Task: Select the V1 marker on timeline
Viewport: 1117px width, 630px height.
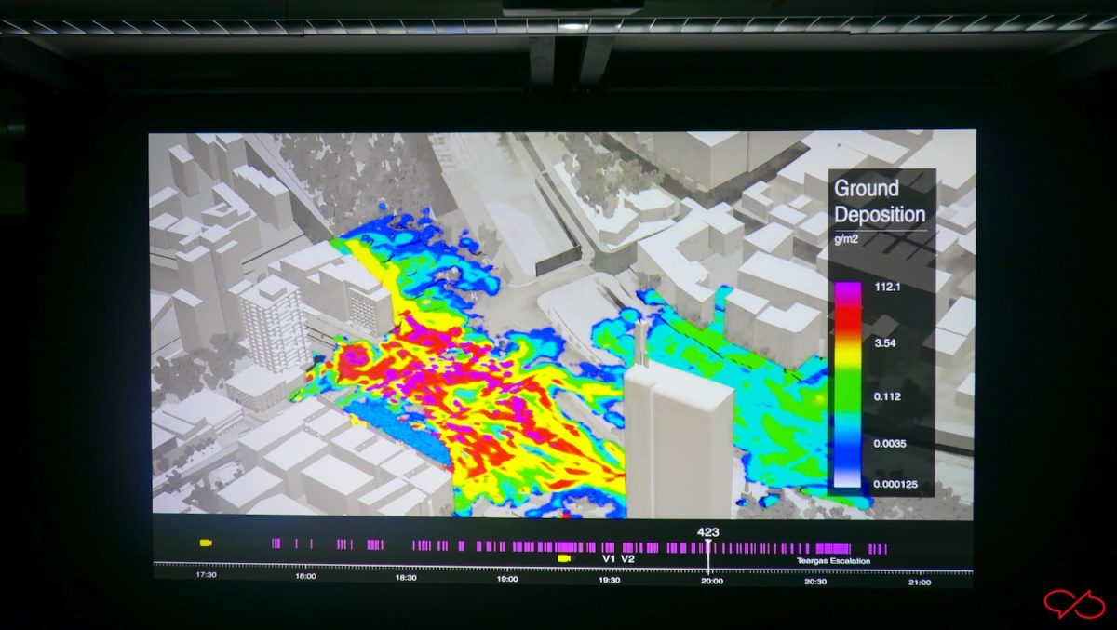Action: (609, 558)
